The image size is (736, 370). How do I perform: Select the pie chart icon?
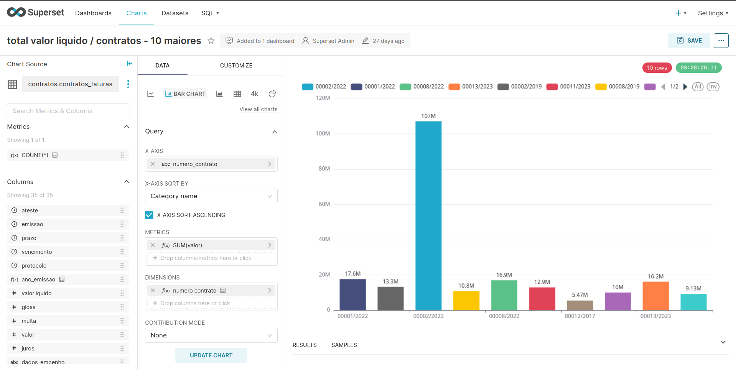pyautogui.click(x=272, y=94)
